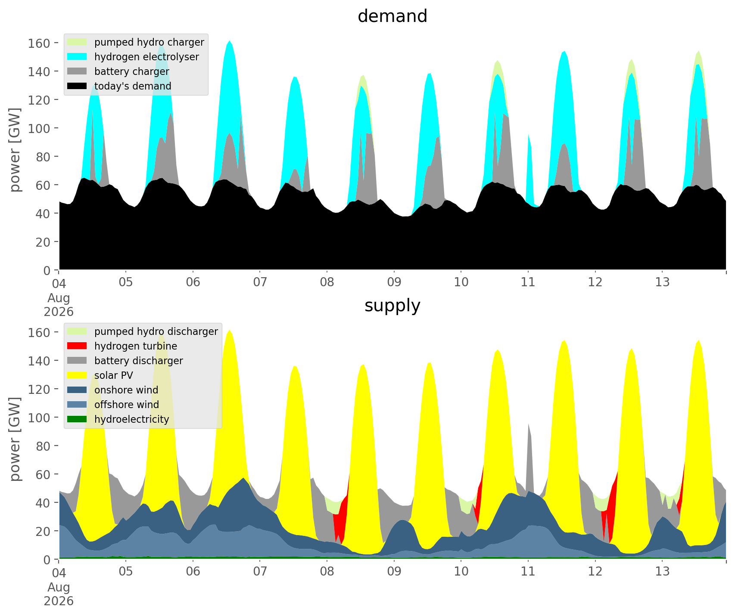Click the 120 tick on demand y-axis
Viewport: 735px width, 616px height.
39,100
